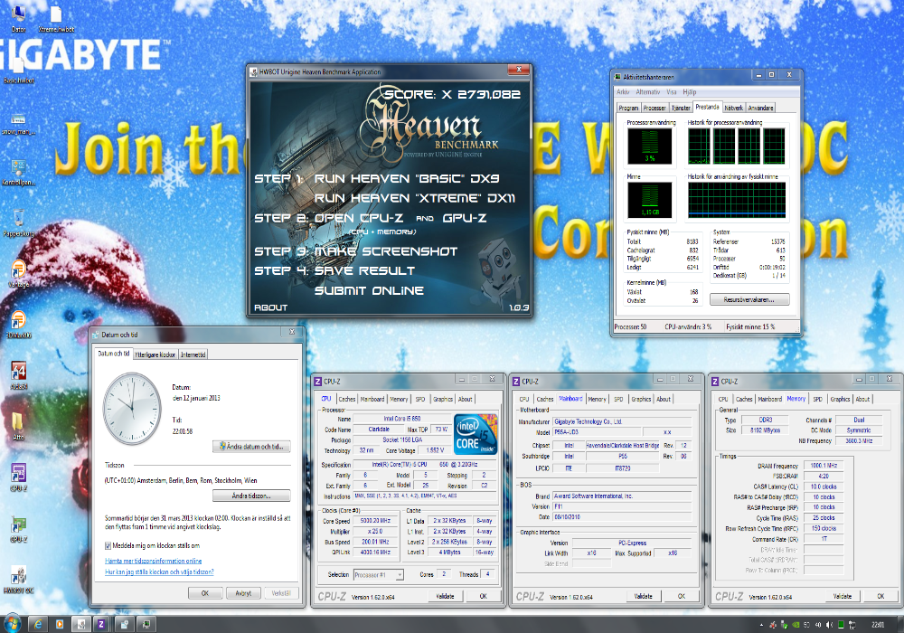Click the 'Resursövervakaren...' button

[x=749, y=300]
